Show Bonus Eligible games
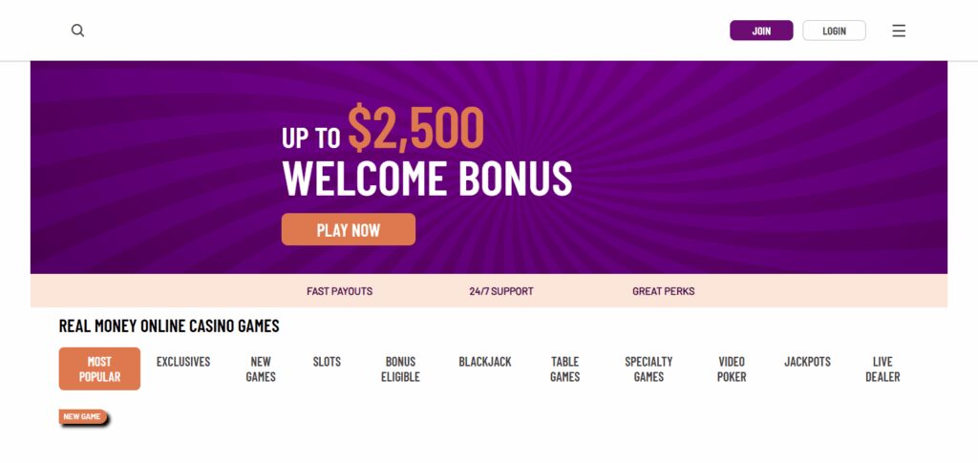 click(400, 368)
